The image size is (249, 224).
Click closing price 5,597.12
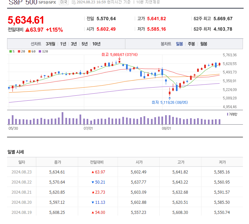[x=57, y=202]
